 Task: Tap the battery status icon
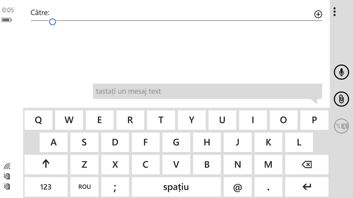[7, 20]
